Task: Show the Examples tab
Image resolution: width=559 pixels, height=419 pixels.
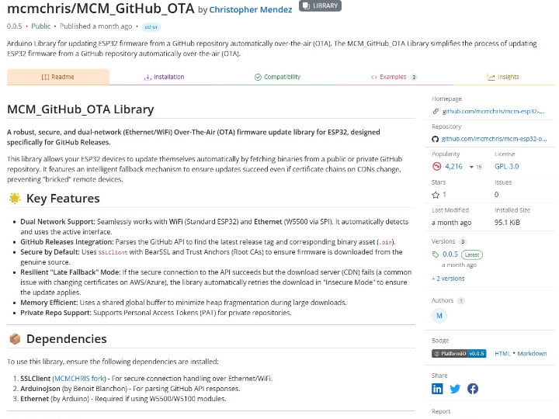Action: point(394,77)
